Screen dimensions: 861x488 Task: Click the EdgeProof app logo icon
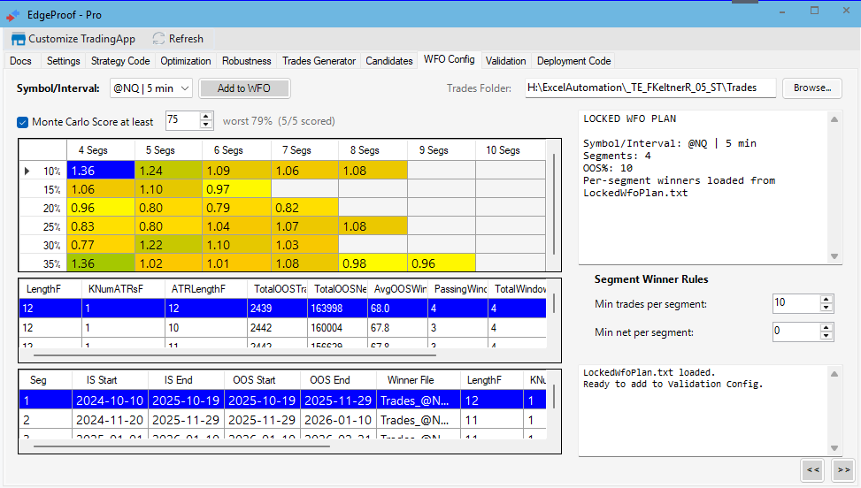(x=12, y=15)
